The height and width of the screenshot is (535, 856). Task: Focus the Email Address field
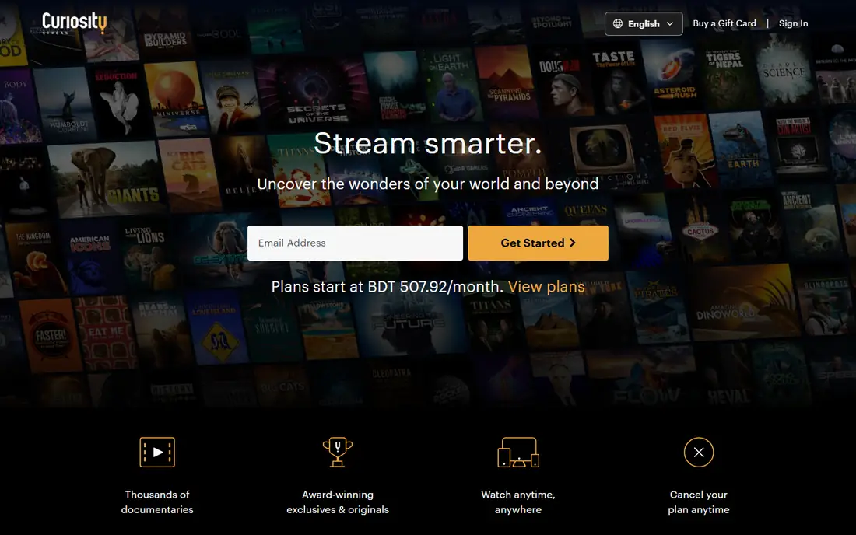[x=355, y=243]
